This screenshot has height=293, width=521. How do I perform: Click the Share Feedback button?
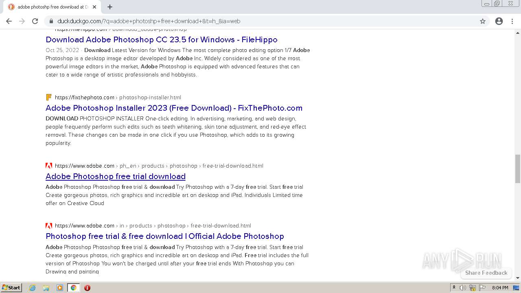[486, 273]
